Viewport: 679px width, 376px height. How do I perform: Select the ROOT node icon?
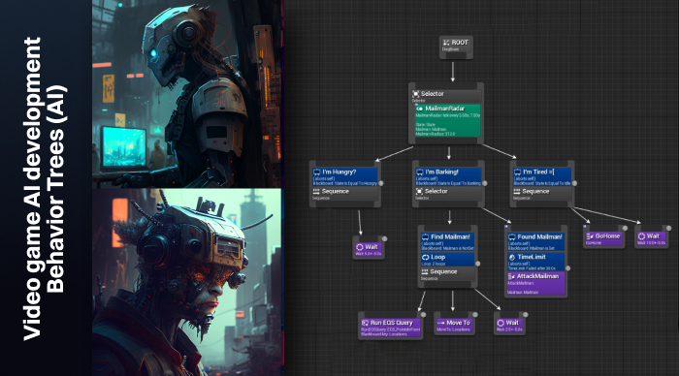446,43
